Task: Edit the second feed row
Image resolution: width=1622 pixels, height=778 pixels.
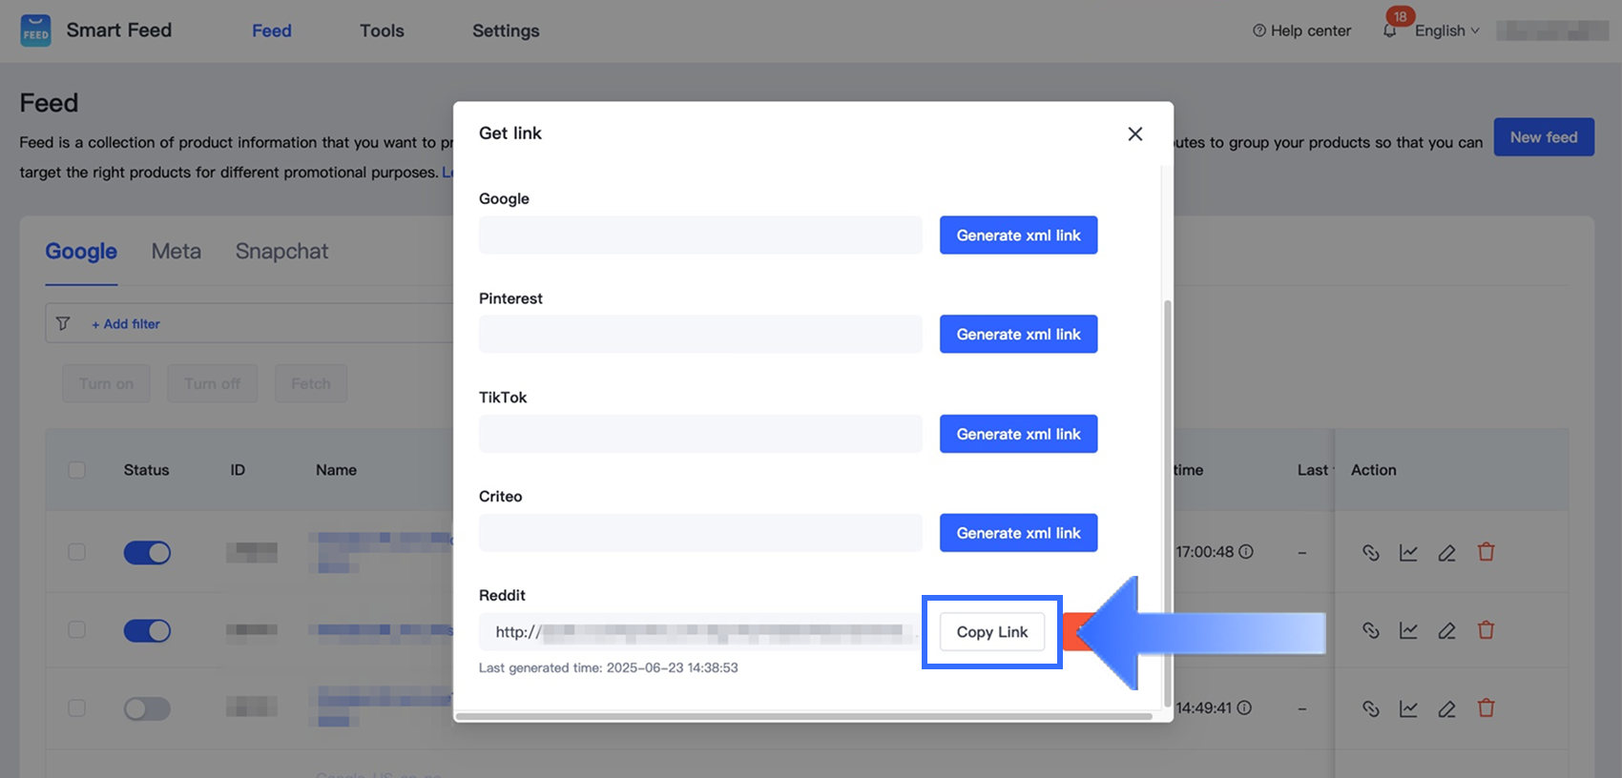Action: pos(1446,630)
